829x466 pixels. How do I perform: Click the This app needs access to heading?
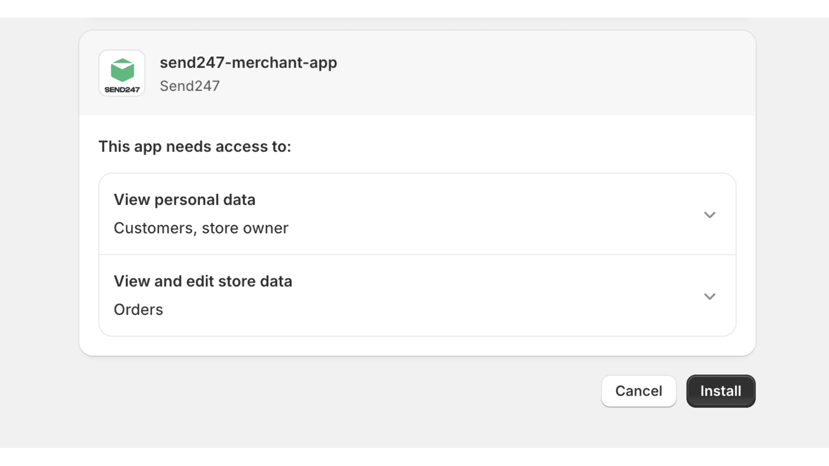[195, 147]
